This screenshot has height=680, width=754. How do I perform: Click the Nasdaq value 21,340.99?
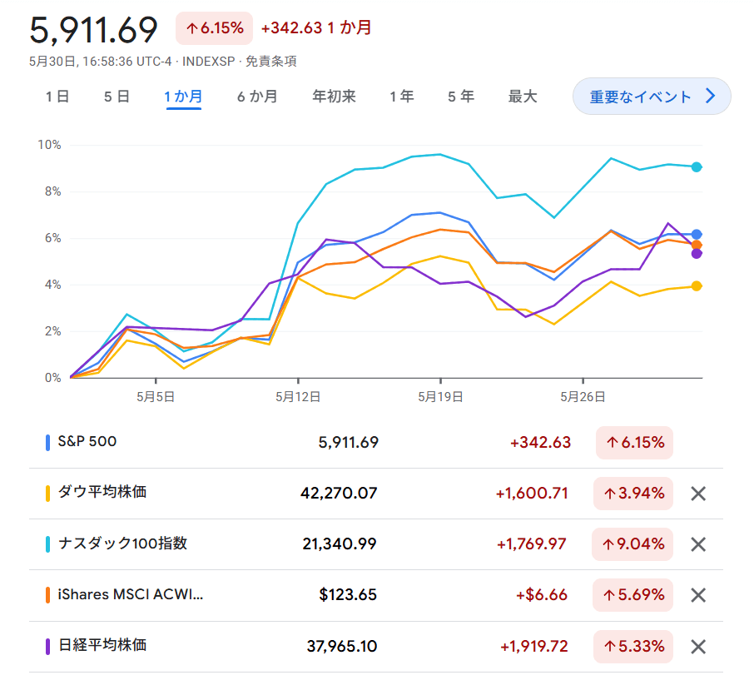[x=340, y=544]
